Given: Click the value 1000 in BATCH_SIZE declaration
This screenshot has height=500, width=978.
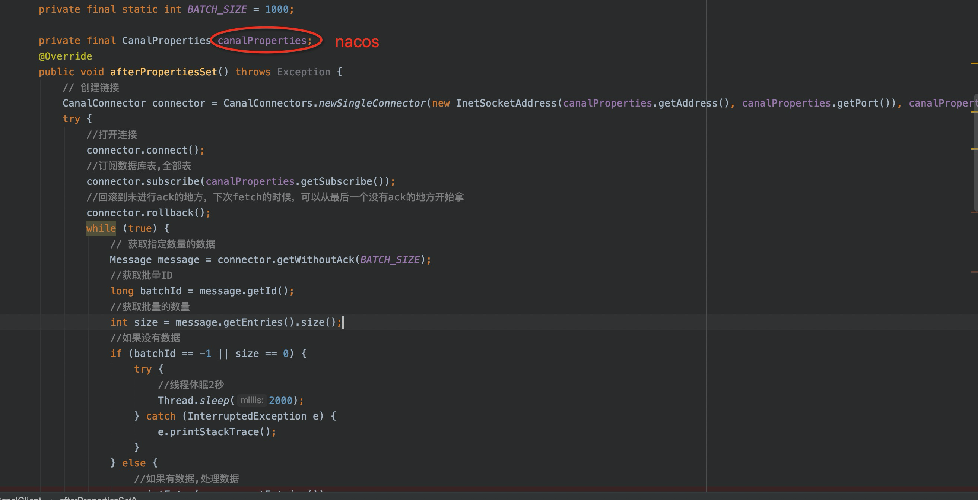Looking at the screenshot, I should pyautogui.click(x=277, y=9).
